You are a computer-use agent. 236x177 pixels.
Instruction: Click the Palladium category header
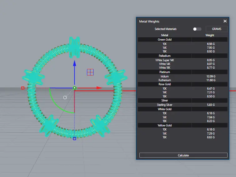(165, 56)
